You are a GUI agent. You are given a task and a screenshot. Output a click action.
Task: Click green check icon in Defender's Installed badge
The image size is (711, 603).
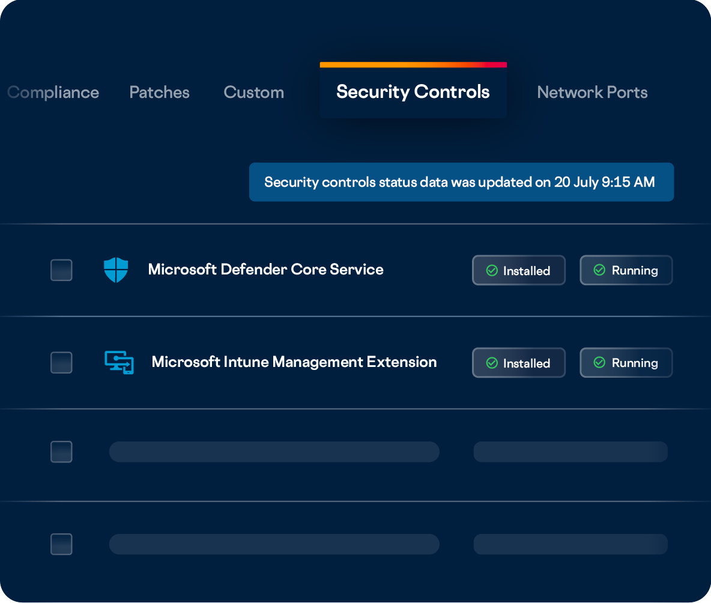[x=492, y=271]
